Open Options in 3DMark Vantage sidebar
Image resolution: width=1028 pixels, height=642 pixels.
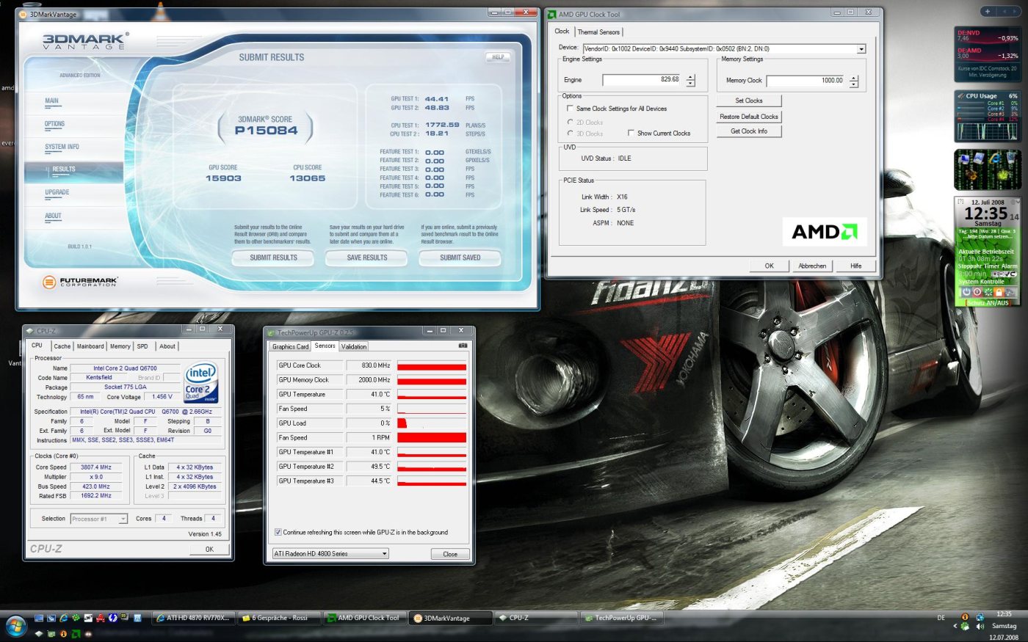[54, 124]
